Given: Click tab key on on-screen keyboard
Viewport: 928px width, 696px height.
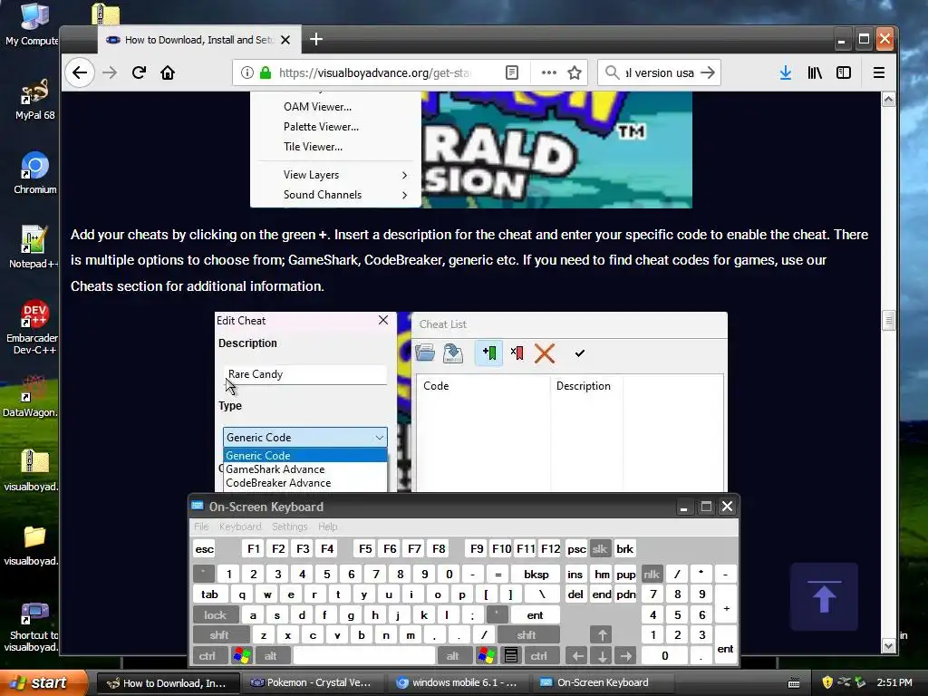Looking at the screenshot, I should coord(209,594).
